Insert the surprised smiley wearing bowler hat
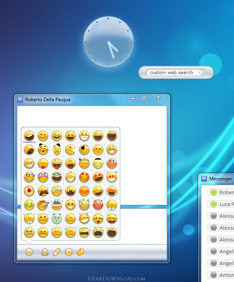Image resolution: width=234 pixels, height=282 pixels. tap(43, 149)
